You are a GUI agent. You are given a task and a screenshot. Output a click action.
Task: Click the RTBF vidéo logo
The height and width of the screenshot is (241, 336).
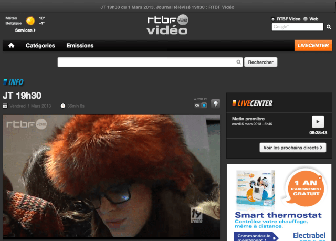[x=167, y=25]
